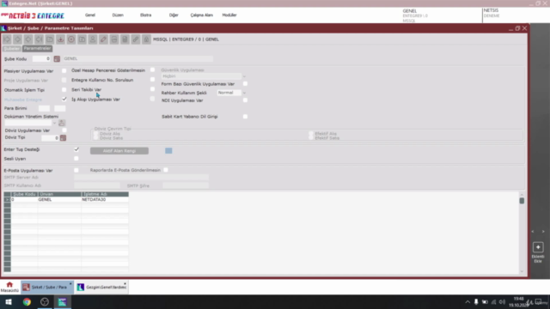Select the GENEL row in the table
Image resolution: width=550 pixels, height=309 pixels.
tap(66, 199)
